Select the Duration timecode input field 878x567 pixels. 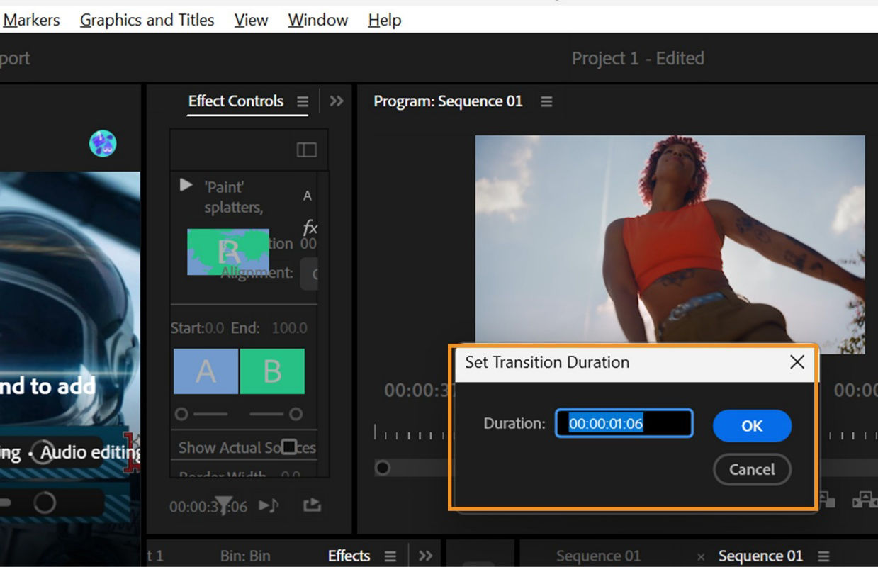tap(624, 423)
